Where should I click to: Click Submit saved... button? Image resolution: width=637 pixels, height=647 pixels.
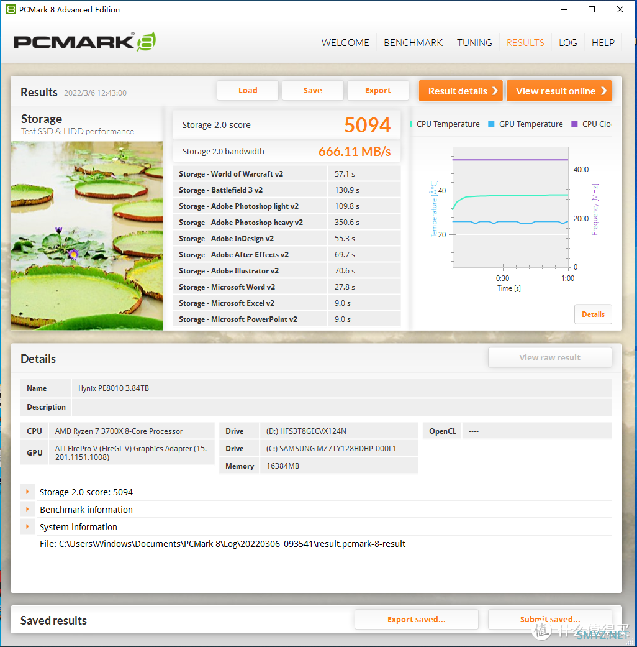[x=549, y=619]
